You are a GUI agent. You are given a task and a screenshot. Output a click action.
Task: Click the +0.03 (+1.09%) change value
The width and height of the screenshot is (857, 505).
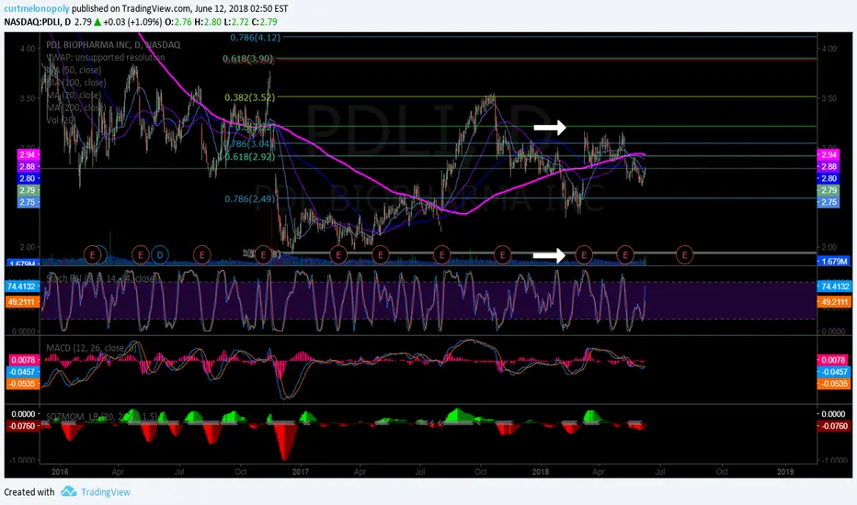point(132,22)
